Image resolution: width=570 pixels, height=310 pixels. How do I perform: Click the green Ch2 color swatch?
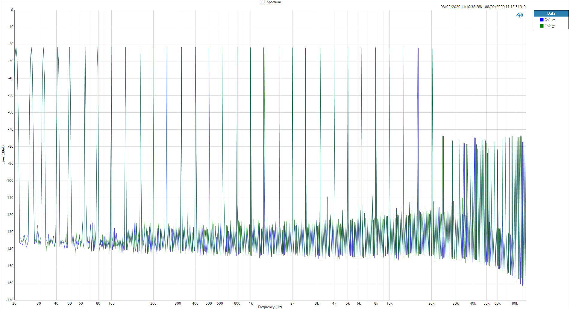point(542,26)
